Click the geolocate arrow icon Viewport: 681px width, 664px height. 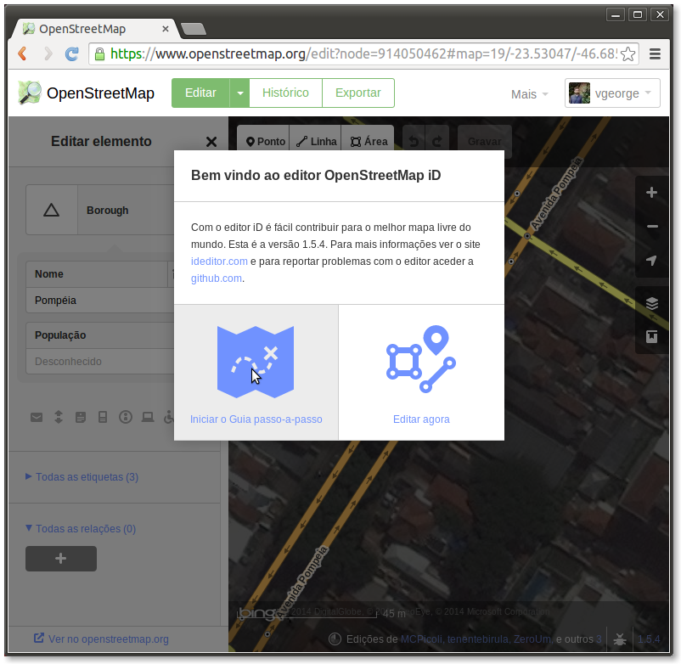651,260
